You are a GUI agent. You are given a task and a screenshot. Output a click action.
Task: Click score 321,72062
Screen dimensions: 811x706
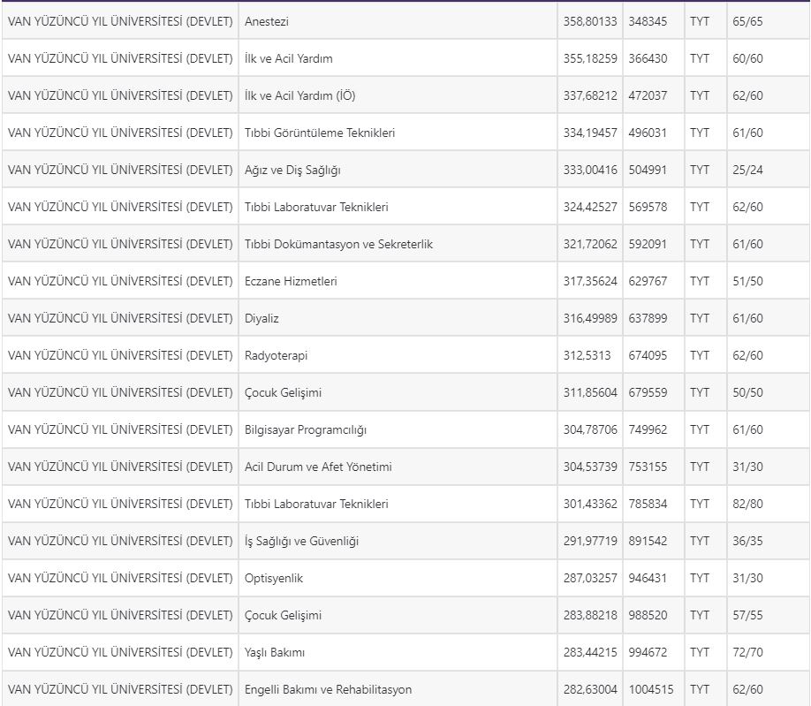(590, 244)
